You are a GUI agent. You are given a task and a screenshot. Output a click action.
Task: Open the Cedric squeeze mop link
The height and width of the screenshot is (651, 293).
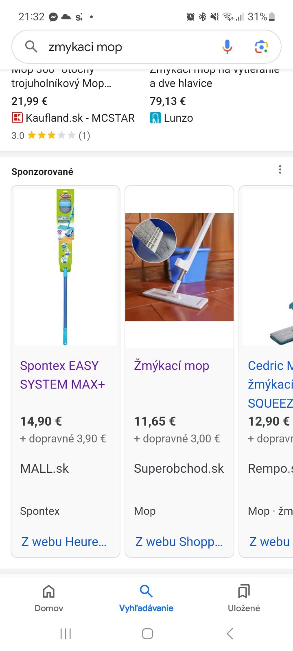coord(270,384)
